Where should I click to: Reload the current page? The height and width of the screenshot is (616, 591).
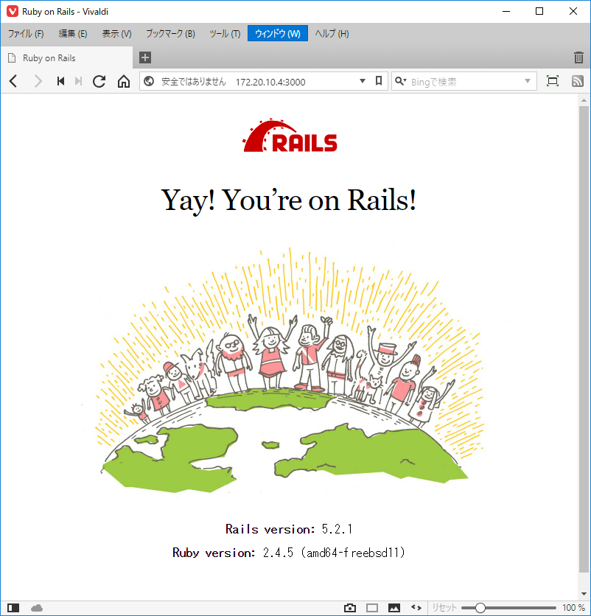(x=99, y=81)
